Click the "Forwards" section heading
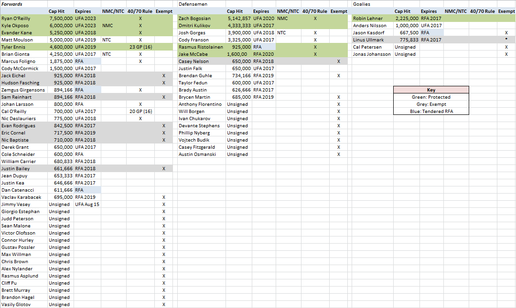 (12, 4)
